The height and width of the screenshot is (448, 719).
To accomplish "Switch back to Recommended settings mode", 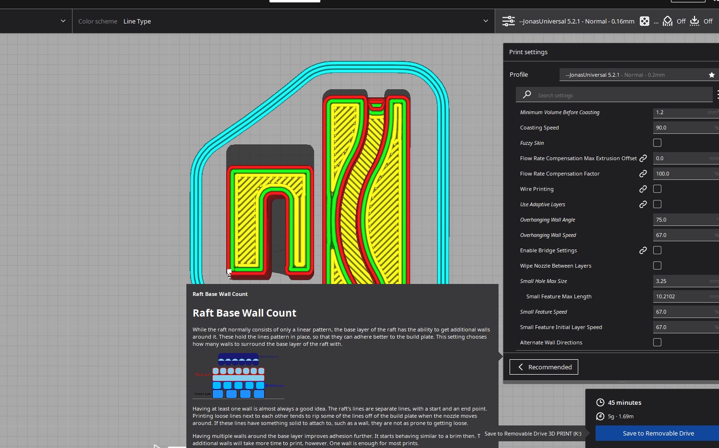I will 543,366.
